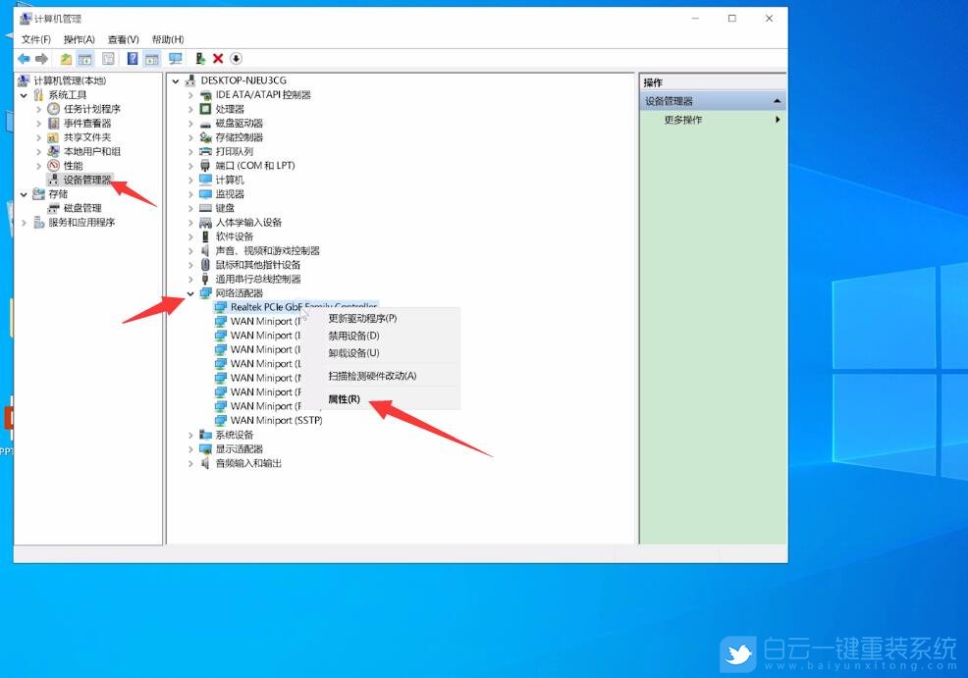
Task: Collapse the 系统工具 section in left pane
Action: 24,95
